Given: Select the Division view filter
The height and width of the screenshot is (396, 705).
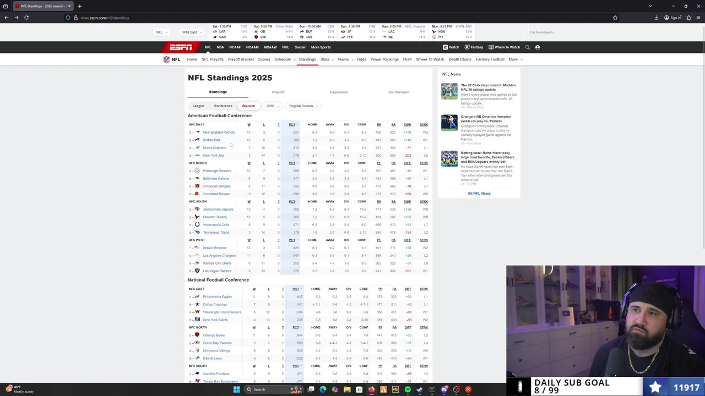Looking at the screenshot, I should [x=248, y=106].
